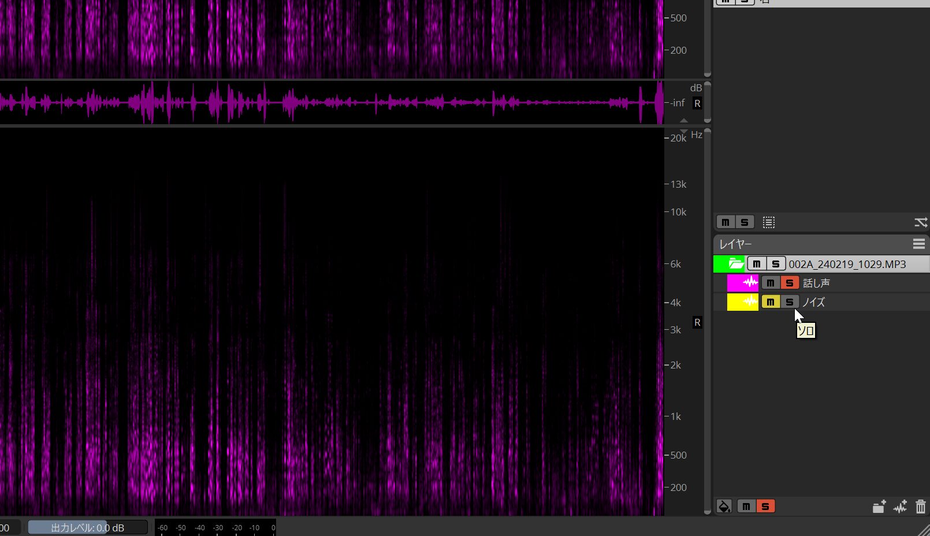Mute the 002A_240219_1029.MP3 group

757,264
